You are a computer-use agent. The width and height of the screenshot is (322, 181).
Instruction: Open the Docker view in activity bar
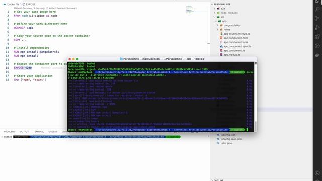tap(317, 55)
